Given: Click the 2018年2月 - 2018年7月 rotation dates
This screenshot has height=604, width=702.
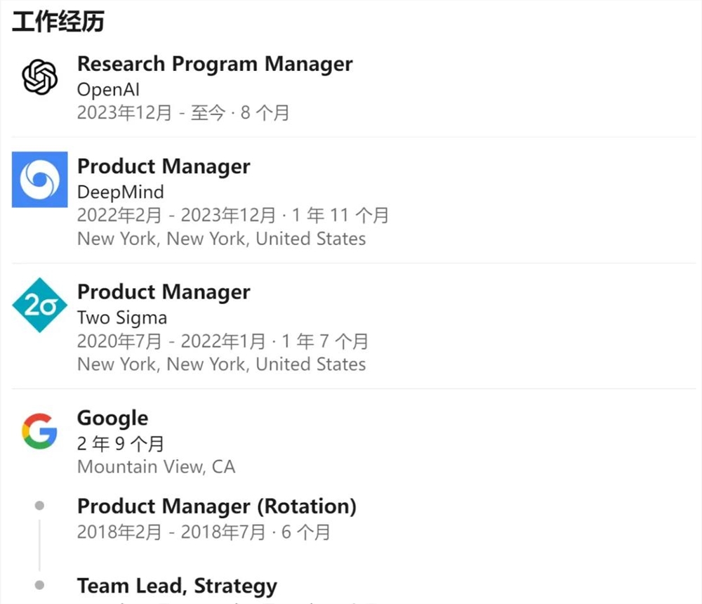Looking at the screenshot, I should point(171,532).
